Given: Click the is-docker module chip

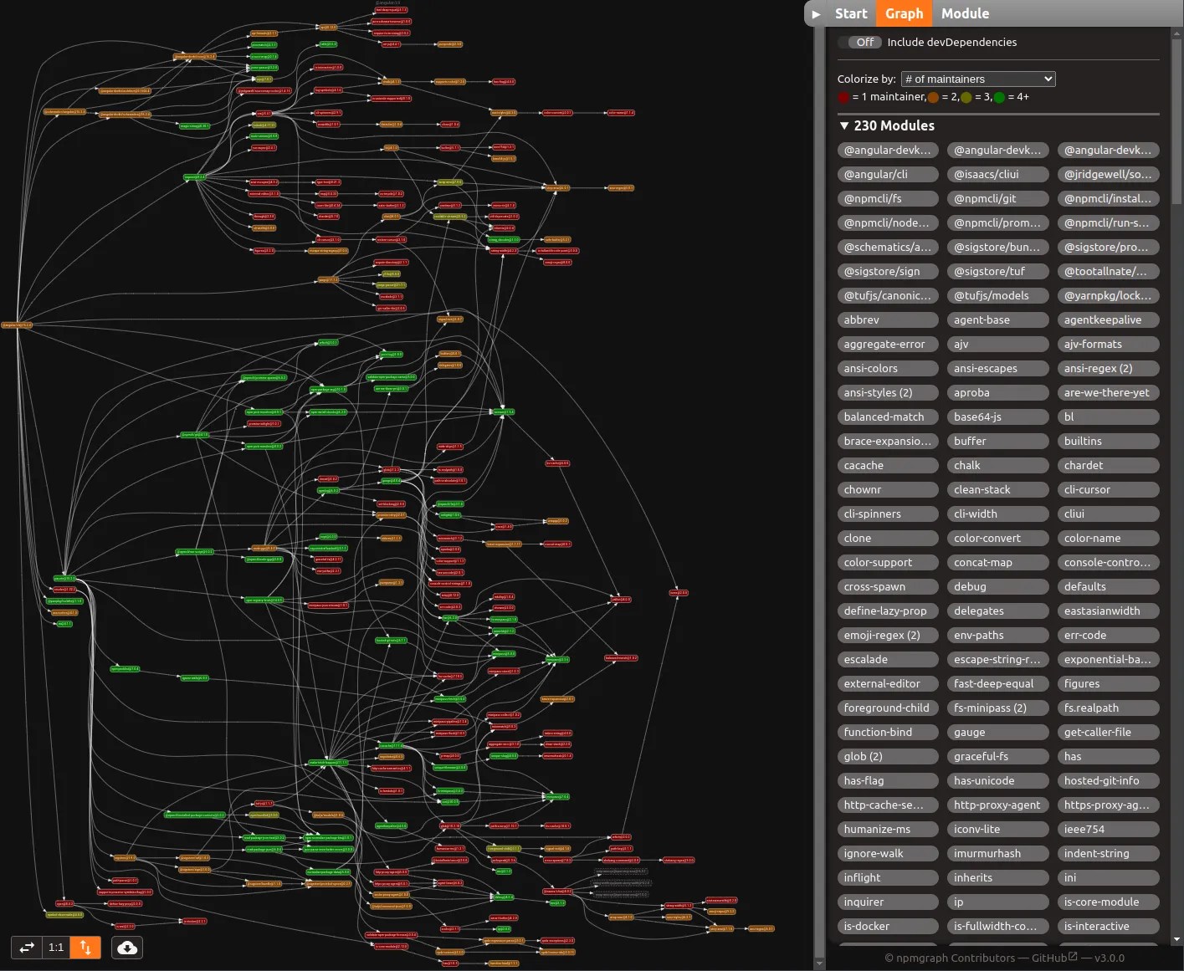Looking at the screenshot, I should point(888,926).
